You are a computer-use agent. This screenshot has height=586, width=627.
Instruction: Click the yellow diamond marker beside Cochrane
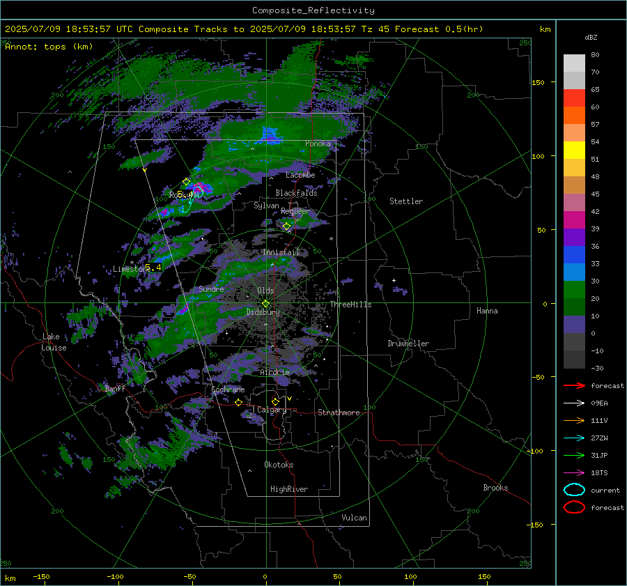point(239,403)
